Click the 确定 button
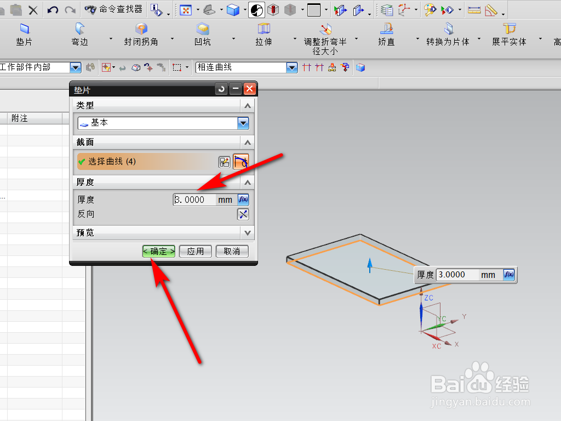 [x=159, y=251]
